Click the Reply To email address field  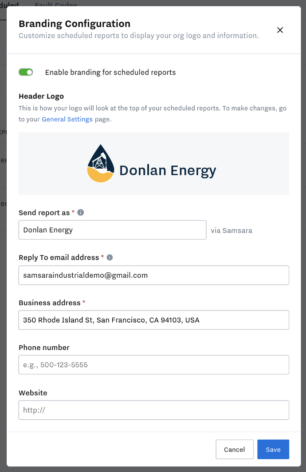click(154, 275)
